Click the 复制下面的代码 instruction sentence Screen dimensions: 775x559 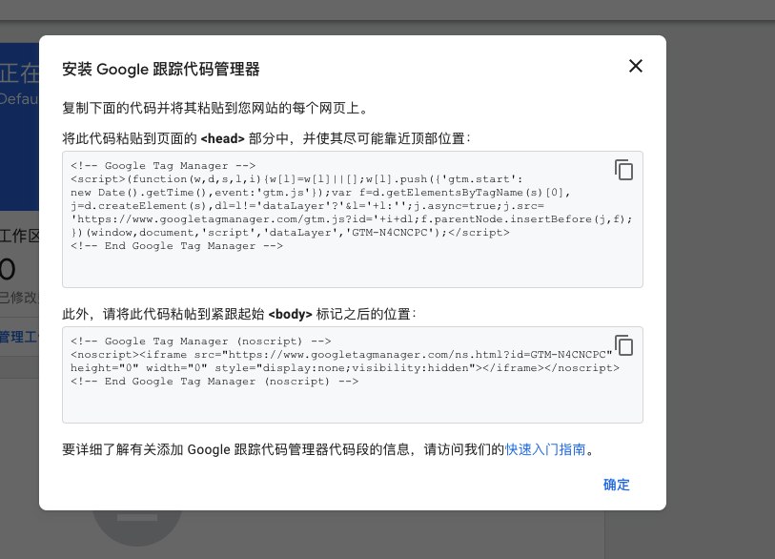(x=216, y=108)
